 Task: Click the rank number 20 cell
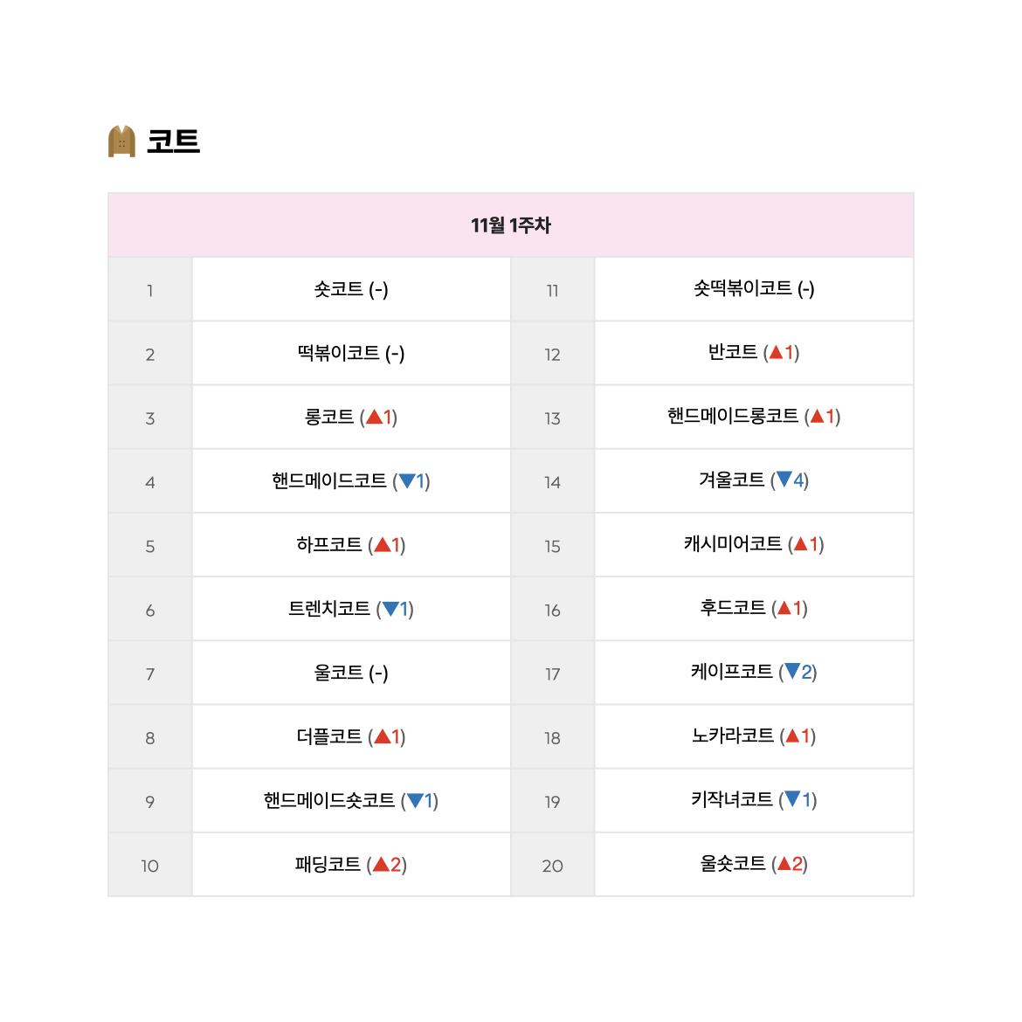[553, 865]
